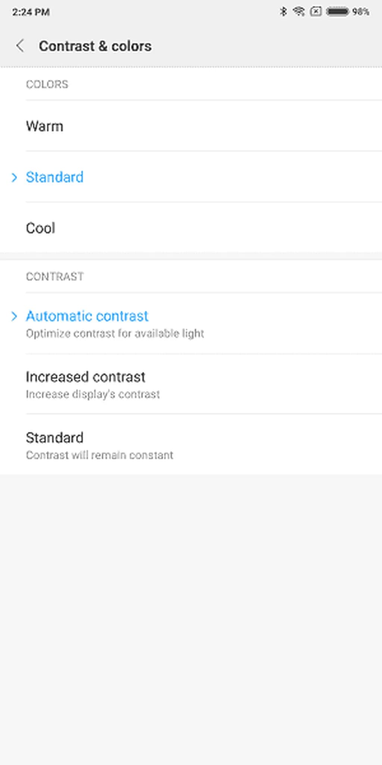Choose the Standard color option
The width and height of the screenshot is (382, 765).
[55, 177]
